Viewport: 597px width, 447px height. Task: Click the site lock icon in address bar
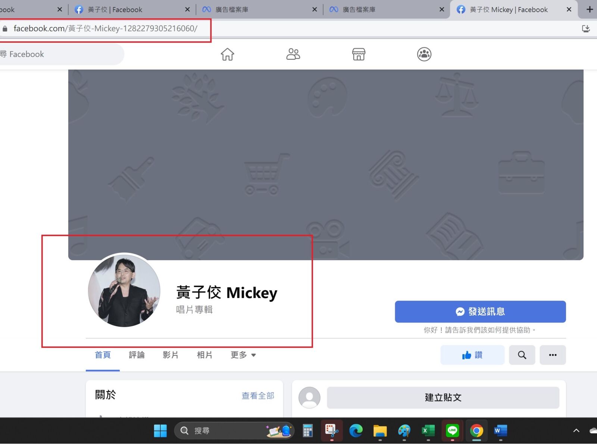coord(5,29)
